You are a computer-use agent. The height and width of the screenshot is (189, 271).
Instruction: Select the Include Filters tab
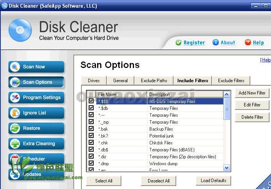[193, 81]
